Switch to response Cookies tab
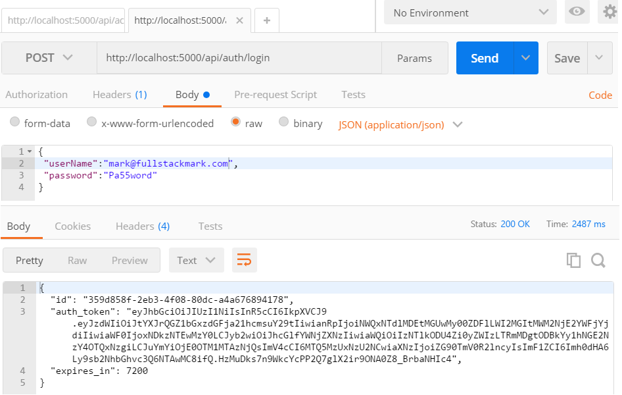 (72, 226)
